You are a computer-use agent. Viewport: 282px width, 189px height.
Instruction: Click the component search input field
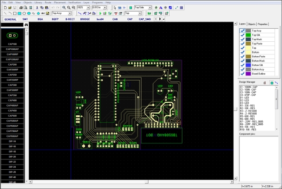[x=12, y=25]
